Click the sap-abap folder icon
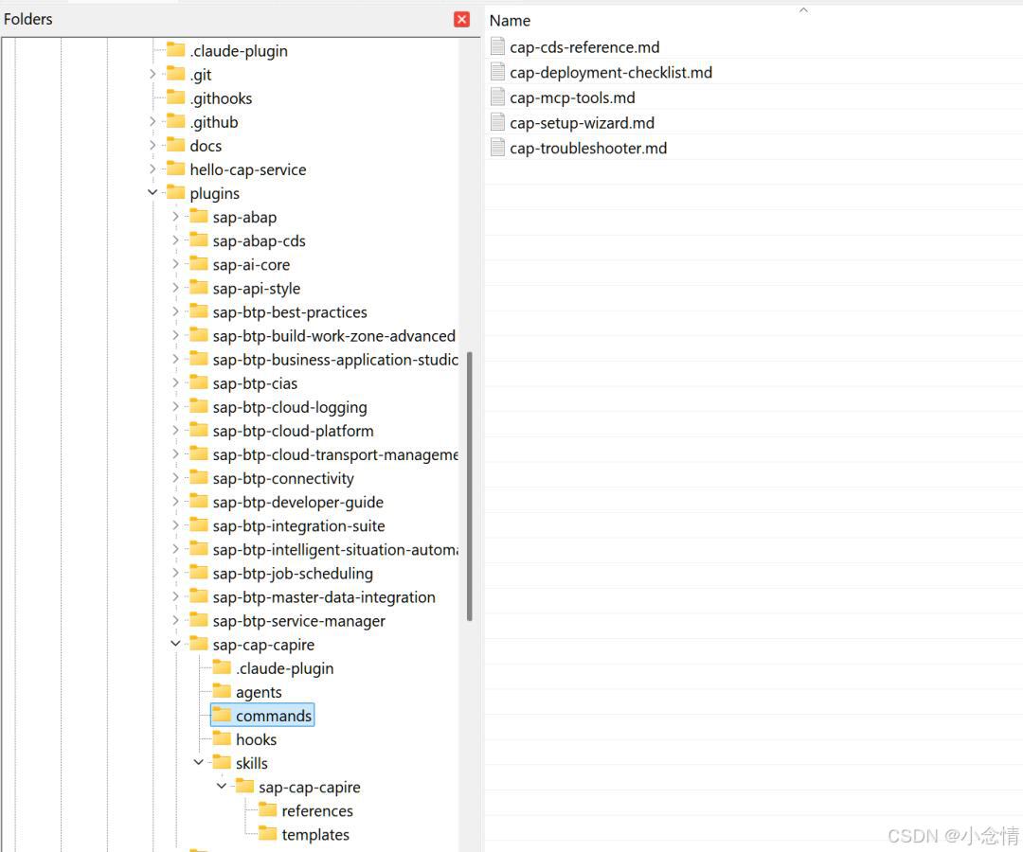The width and height of the screenshot is (1023, 852). [198, 217]
